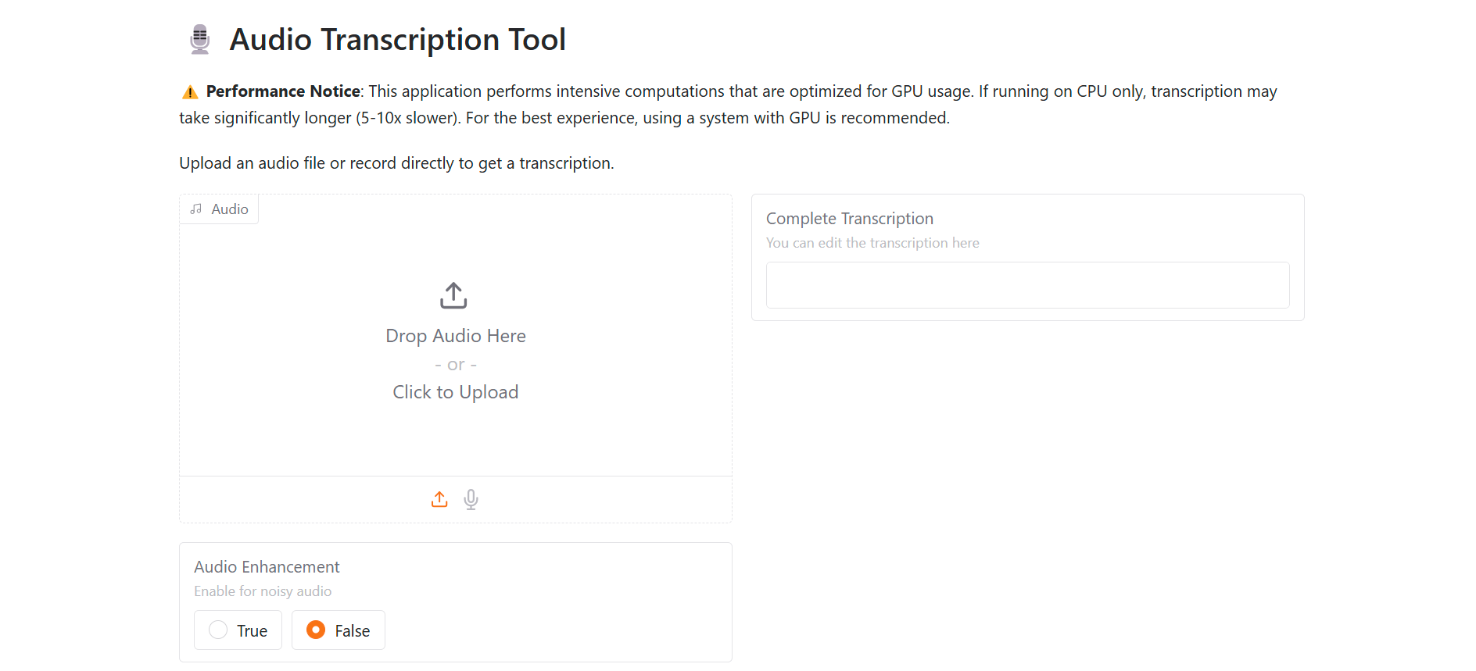This screenshot has height=671, width=1476.
Task: Click the "Click to Upload" text
Action: [x=455, y=392]
